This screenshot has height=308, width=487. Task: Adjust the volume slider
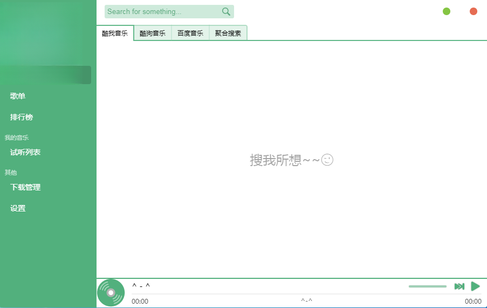427,286
